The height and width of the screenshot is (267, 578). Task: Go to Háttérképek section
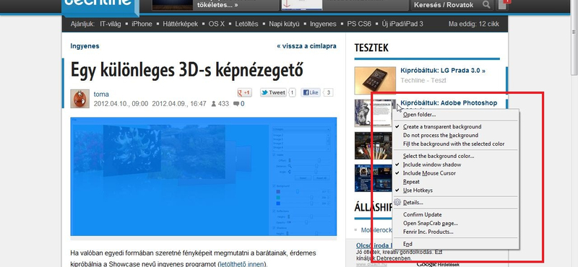click(180, 24)
